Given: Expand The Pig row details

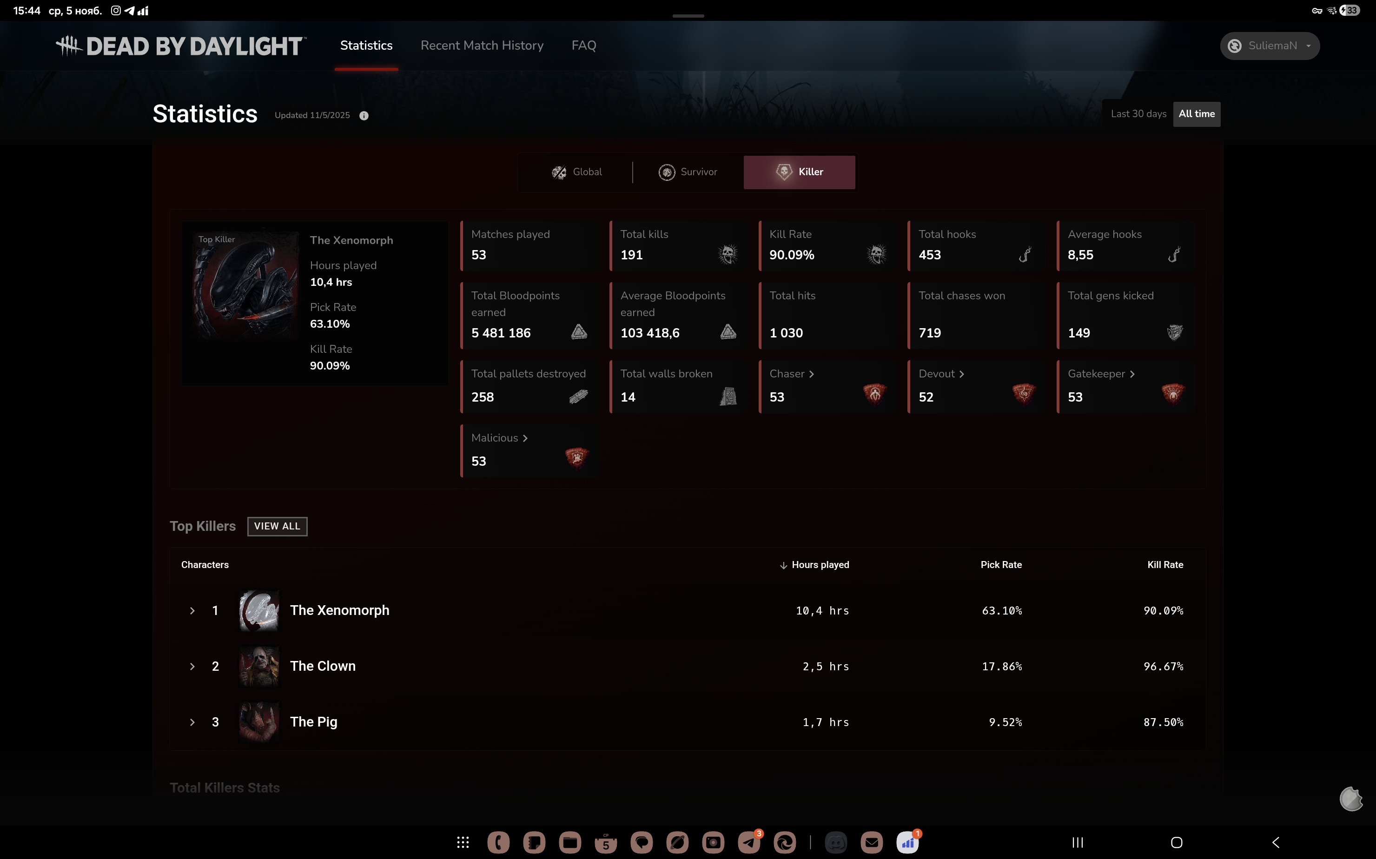Looking at the screenshot, I should tap(192, 722).
